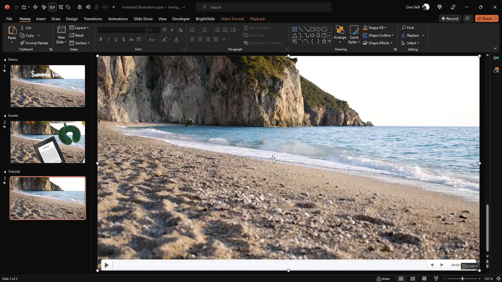Open Reading View from the status bar
502x282 pixels.
(x=424, y=279)
